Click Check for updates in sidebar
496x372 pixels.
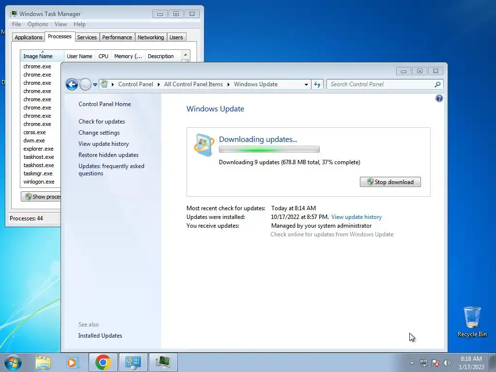coord(102,122)
